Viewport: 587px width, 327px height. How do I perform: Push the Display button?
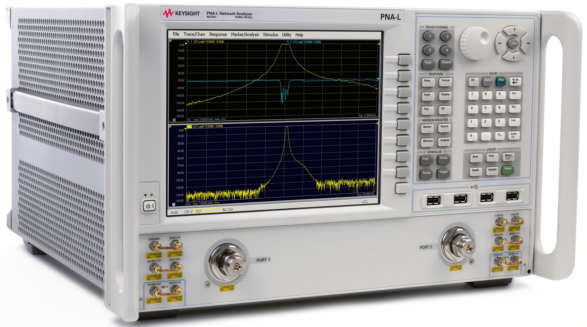pos(445,95)
